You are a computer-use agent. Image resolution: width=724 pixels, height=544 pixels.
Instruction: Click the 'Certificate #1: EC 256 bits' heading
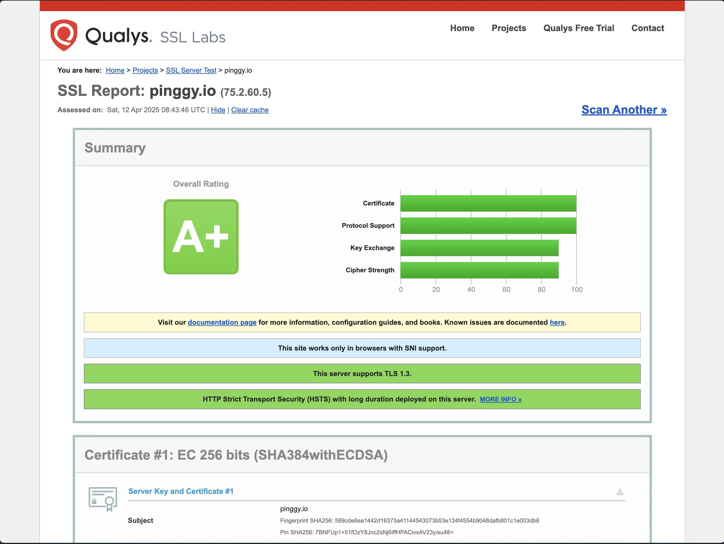coord(236,455)
